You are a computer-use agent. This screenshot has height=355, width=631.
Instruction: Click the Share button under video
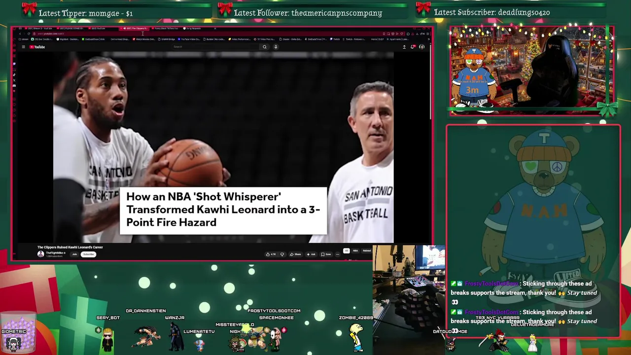(x=295, y=254)
